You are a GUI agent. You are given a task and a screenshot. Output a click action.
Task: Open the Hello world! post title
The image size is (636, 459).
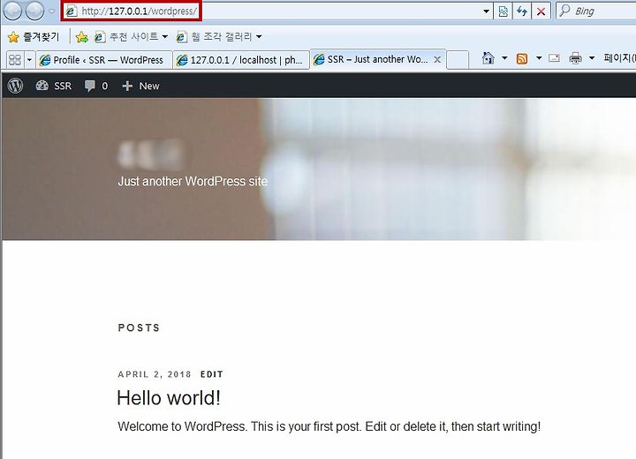169,398
